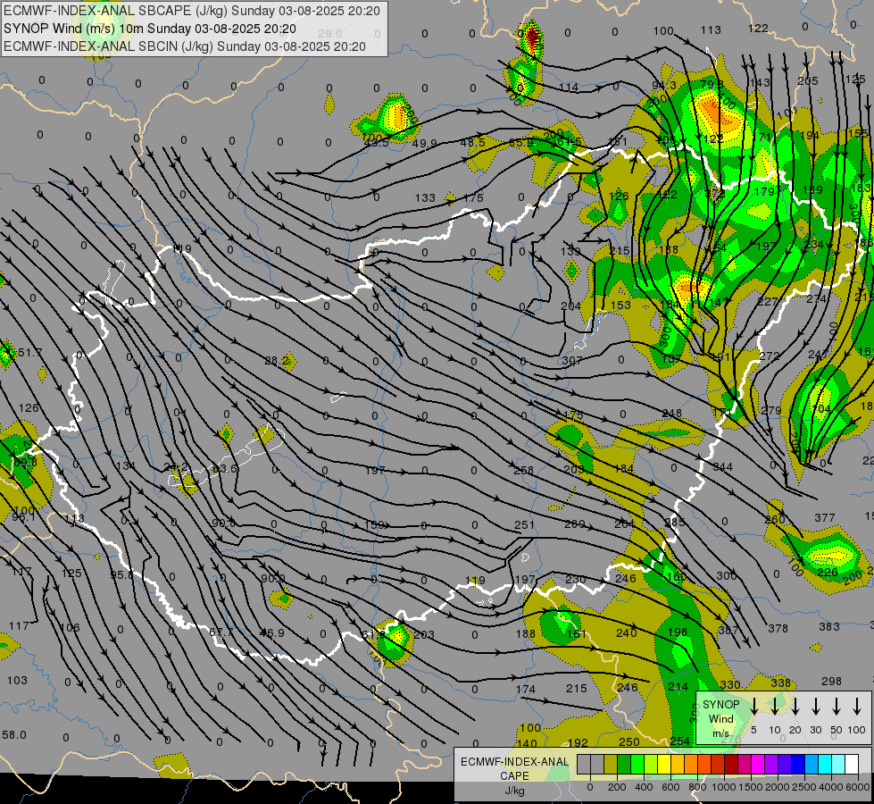Click the 10 m/s wind arrow in legend
The height and width of the screenshot is (804, 874).
[775, 707]
